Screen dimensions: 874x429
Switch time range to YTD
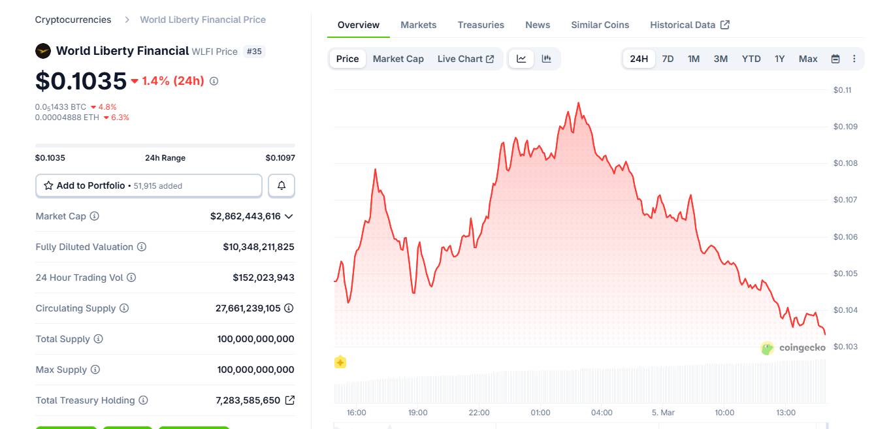click(x=751, y=58)
